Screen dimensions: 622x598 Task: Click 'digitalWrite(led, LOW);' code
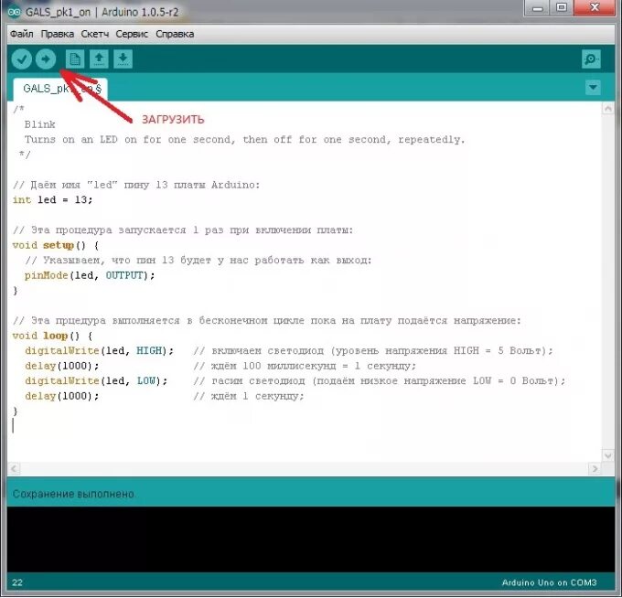(x=96, y=381)
